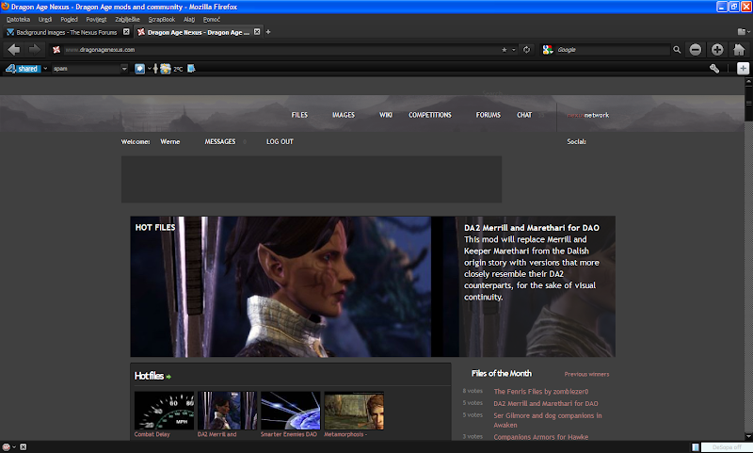Close the Background Images forum tab

[x=126, y=32]
